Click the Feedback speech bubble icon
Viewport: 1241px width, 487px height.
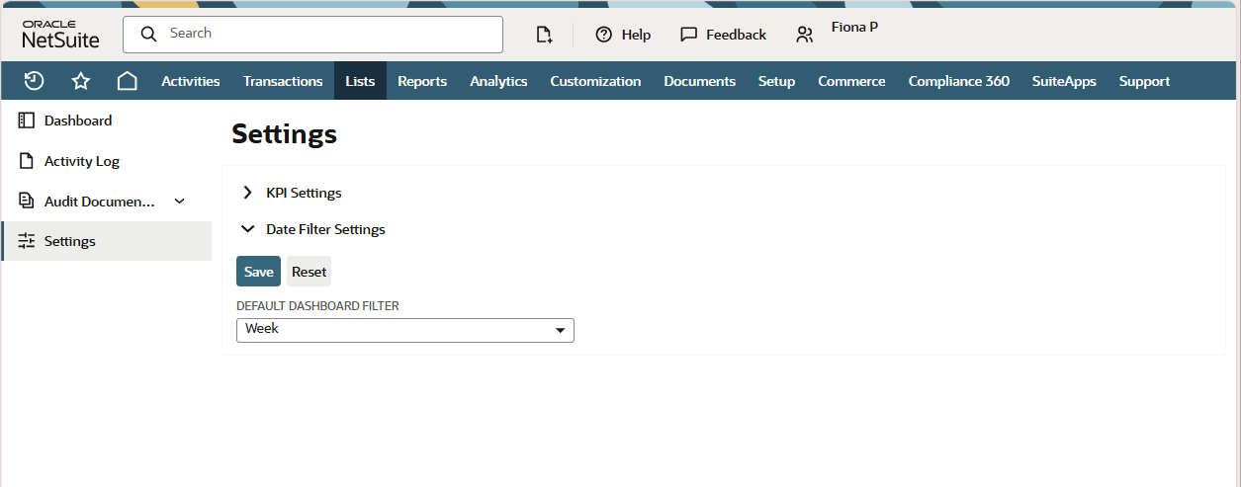(x=689, y=35)
